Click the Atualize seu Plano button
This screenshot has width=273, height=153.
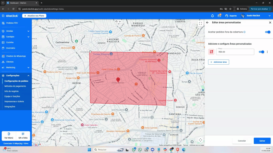point(34,15)
